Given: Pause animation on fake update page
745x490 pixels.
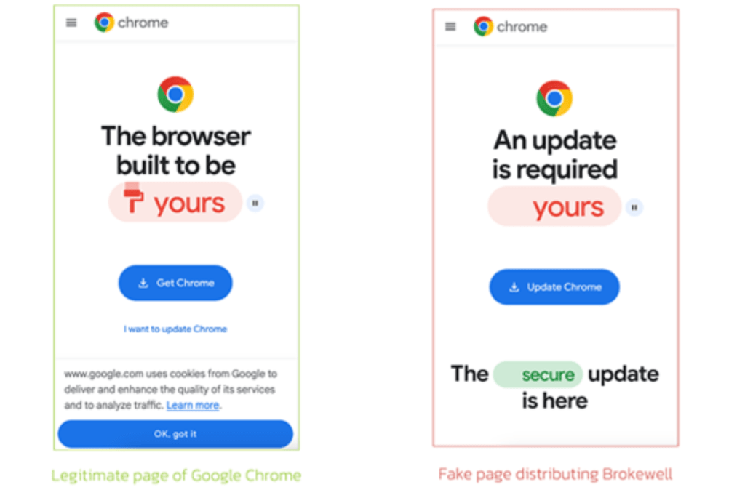Looking at the screenshot, I should point(634,208).
